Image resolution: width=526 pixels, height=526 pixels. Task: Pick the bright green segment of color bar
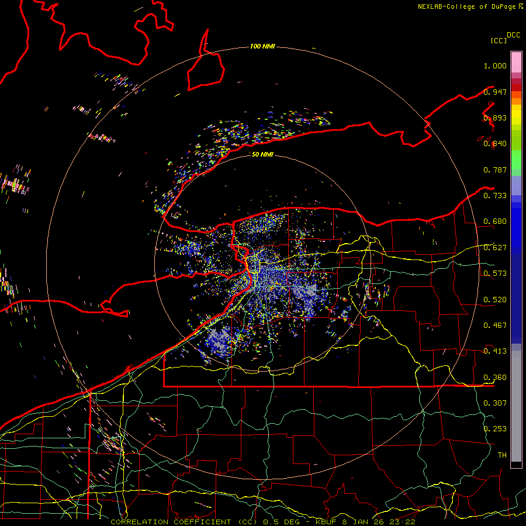(516, 160)
